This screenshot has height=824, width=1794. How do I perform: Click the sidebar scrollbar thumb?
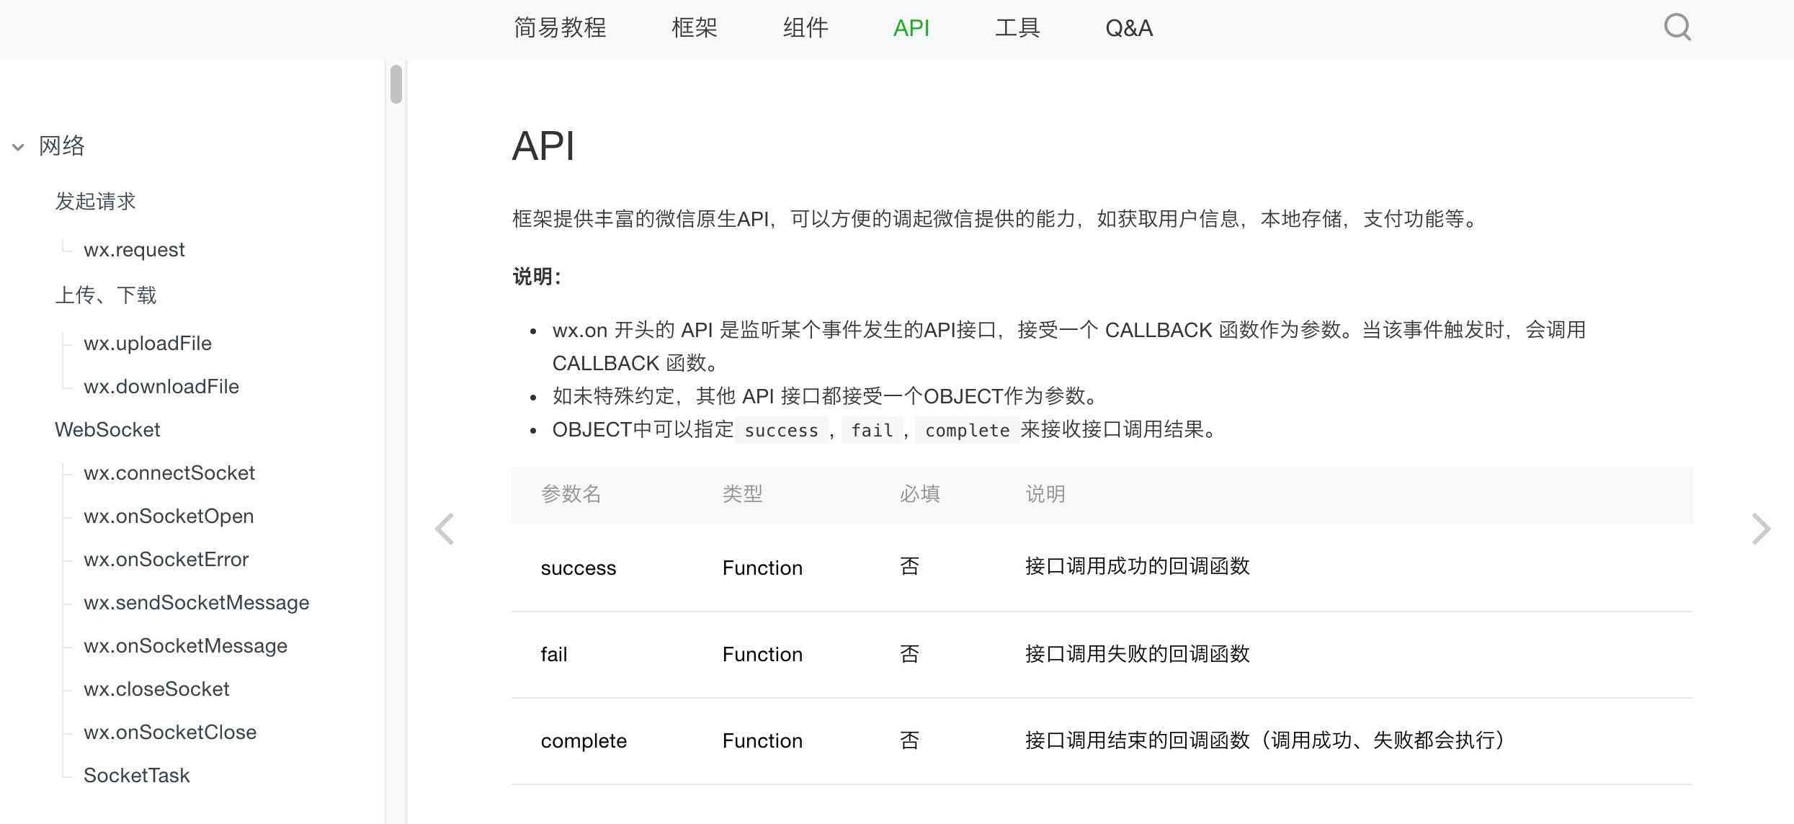[396, 84]
